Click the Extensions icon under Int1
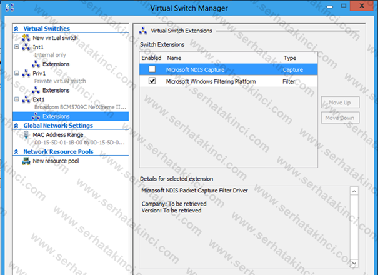 click(36, 64)
